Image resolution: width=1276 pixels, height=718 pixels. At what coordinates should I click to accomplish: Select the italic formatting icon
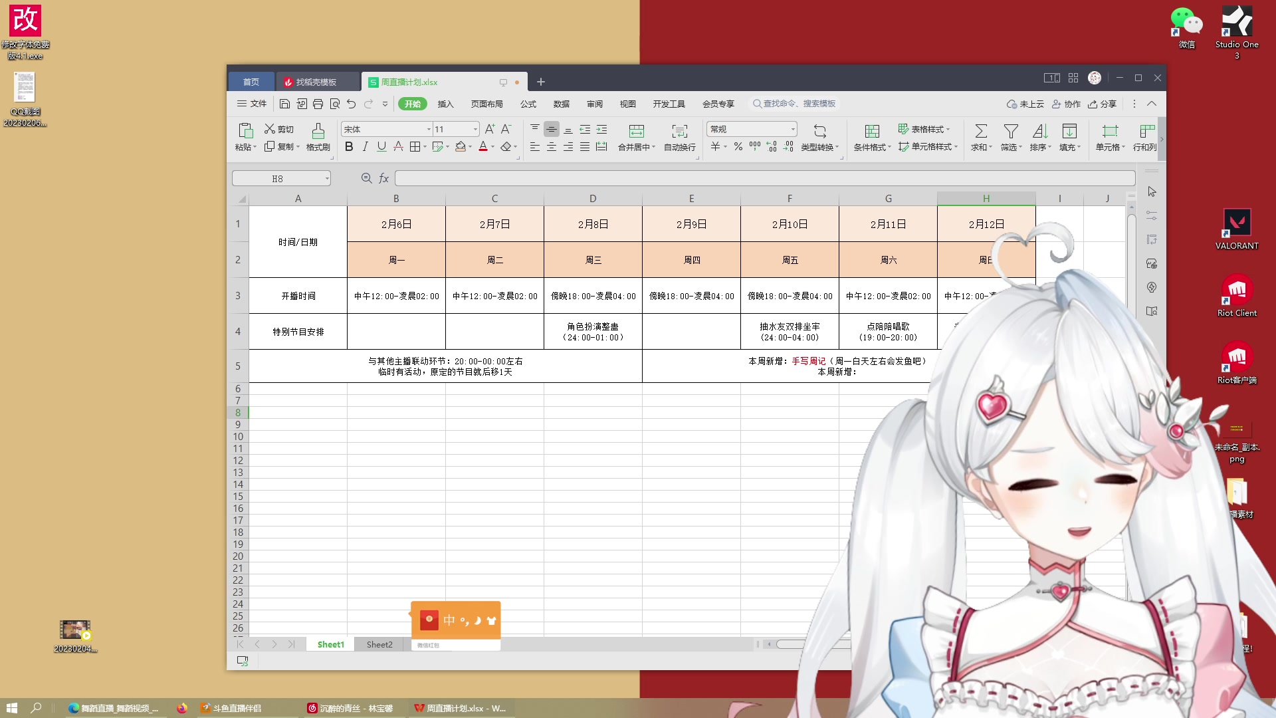tap(365, 147)
